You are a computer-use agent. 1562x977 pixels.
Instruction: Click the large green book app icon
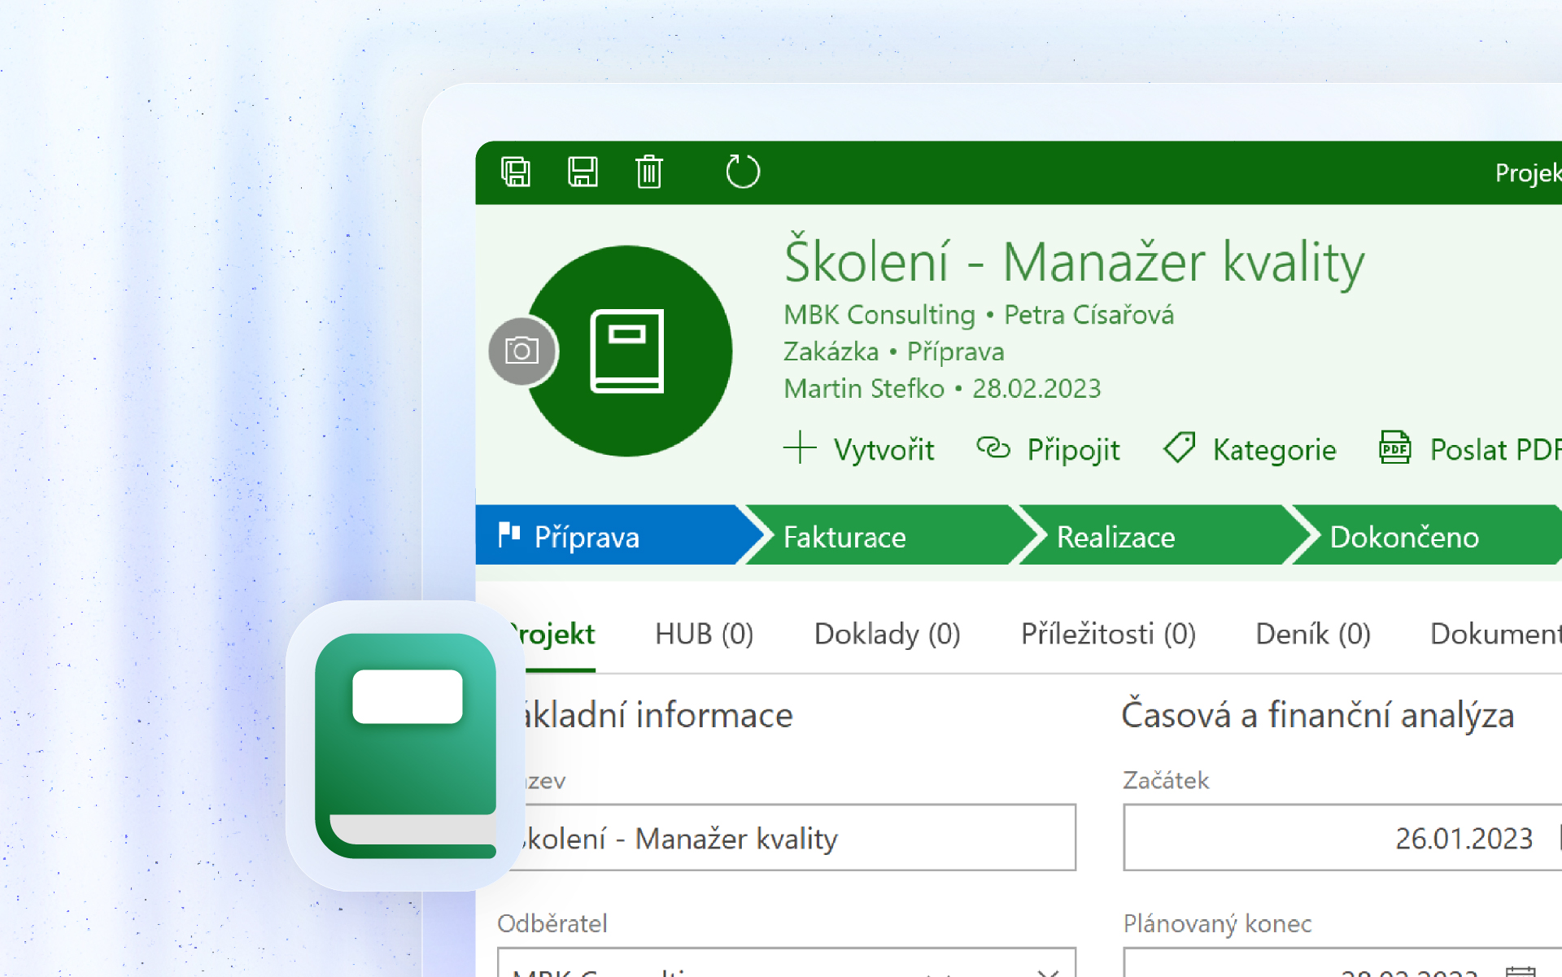(405, 746)
